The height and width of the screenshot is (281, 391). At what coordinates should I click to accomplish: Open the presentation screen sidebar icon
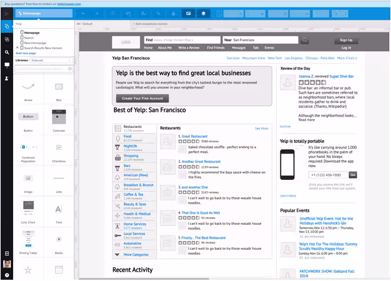[7, 65]
